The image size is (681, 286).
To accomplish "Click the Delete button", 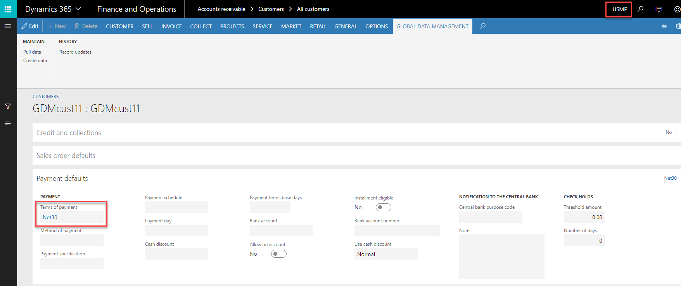I will click(x=86, y=26).
